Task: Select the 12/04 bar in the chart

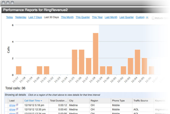Action: (137, 62)
